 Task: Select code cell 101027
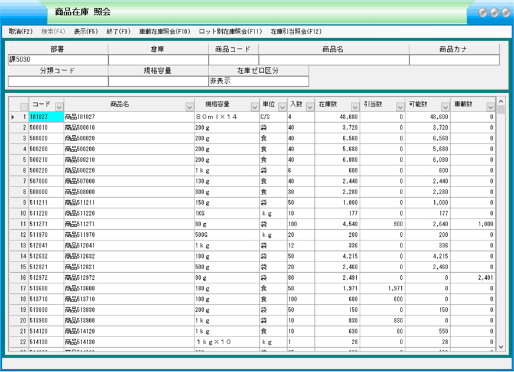tap(46, 117)
